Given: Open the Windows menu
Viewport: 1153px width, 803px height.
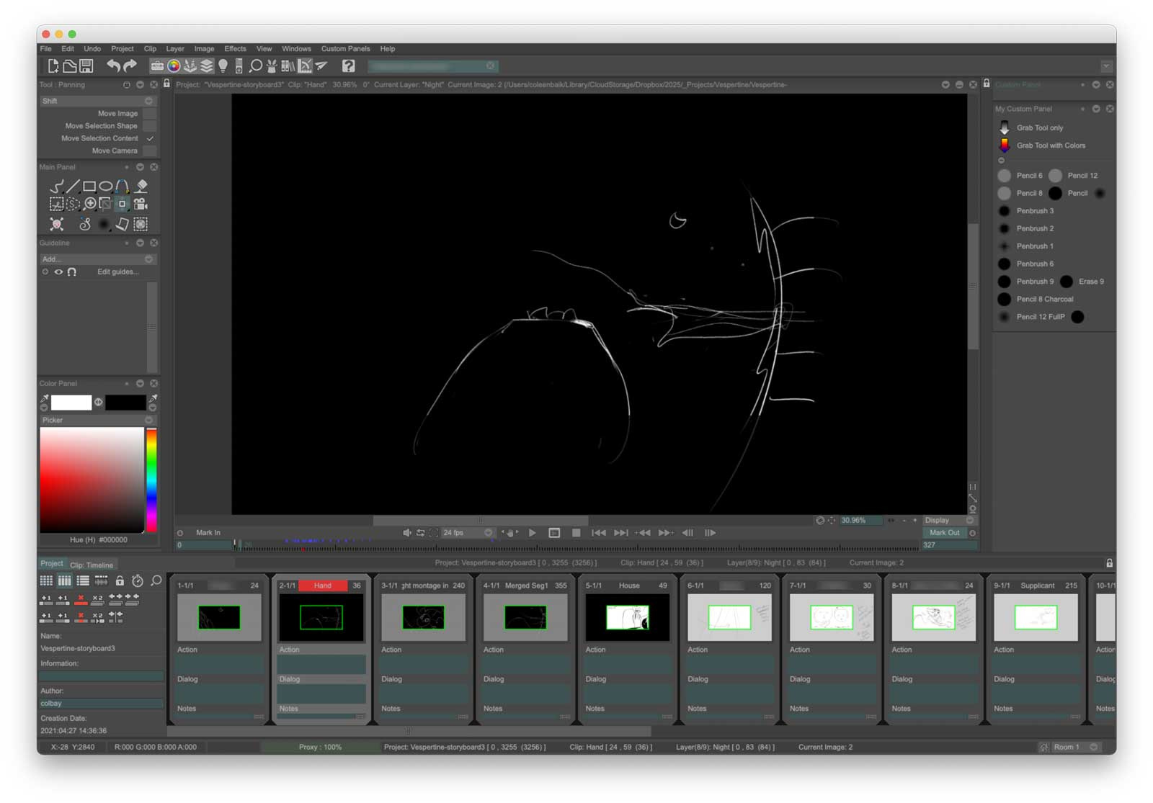Looking at the screenshot, I should click(x=296, y=49).
